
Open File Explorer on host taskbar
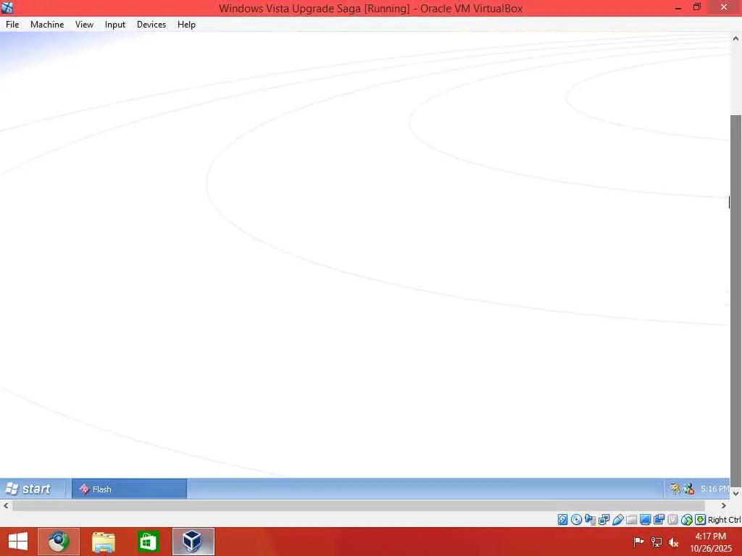103,542
